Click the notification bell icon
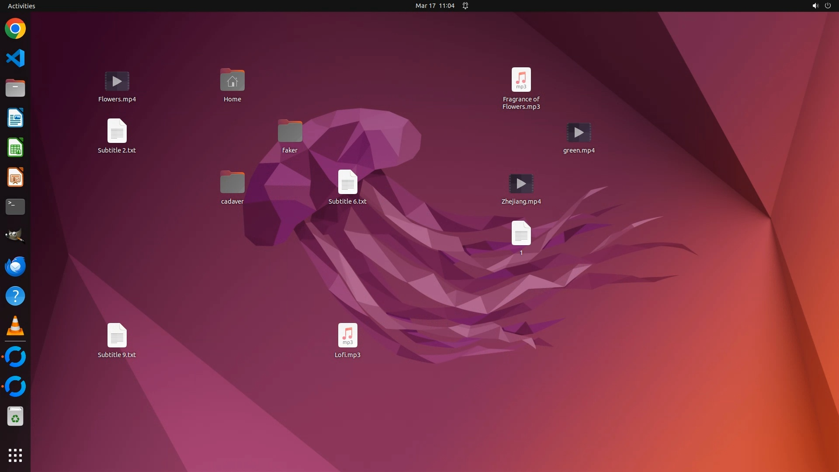Screen dimensions: 839x472 (x=465, y=6)
